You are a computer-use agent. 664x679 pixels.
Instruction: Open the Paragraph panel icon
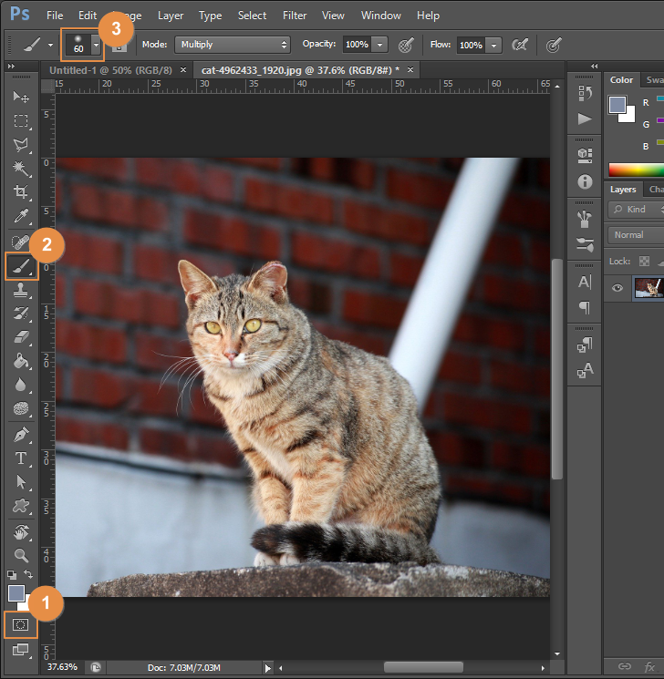click(585, 307)
